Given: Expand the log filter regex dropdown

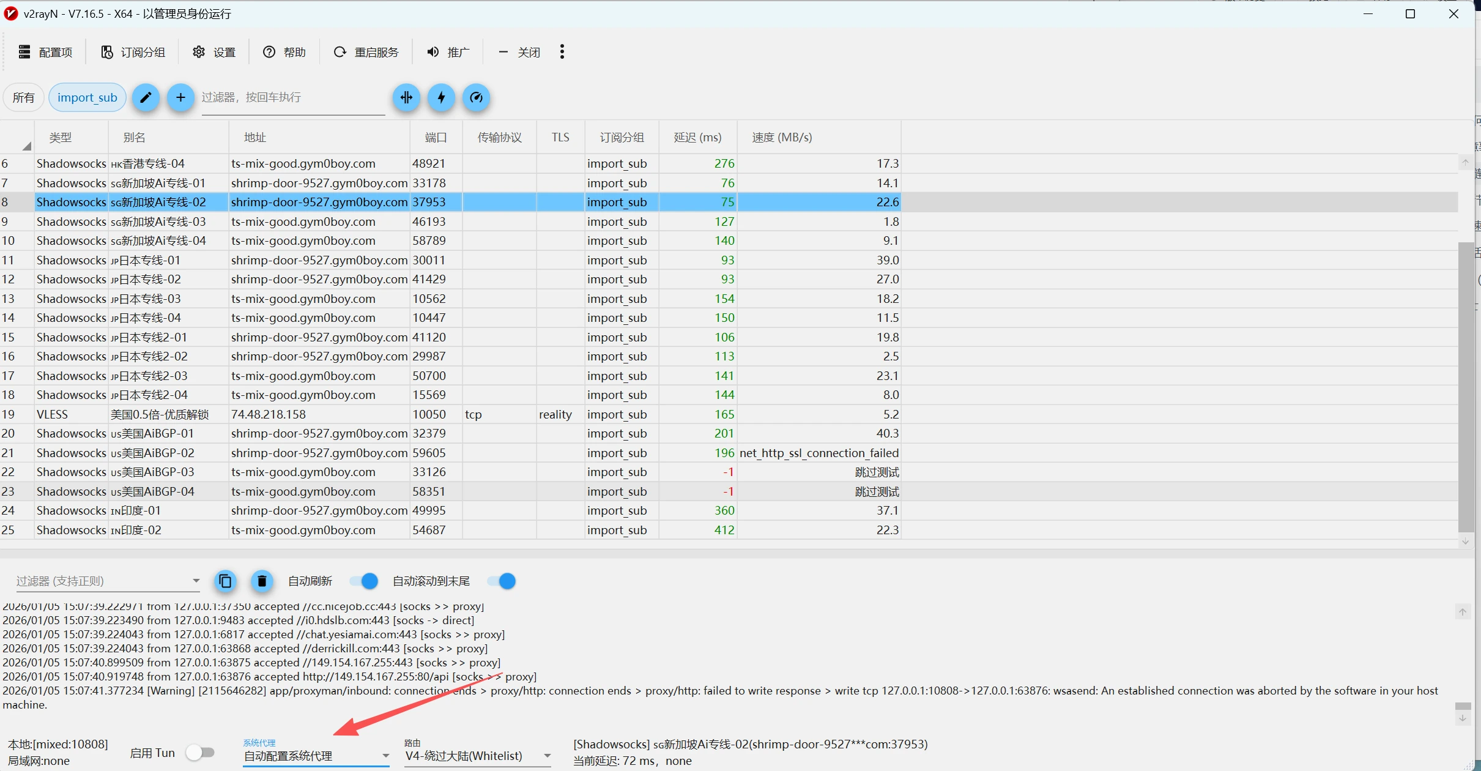Looking at the screenshot, I should tap(196, 581).
